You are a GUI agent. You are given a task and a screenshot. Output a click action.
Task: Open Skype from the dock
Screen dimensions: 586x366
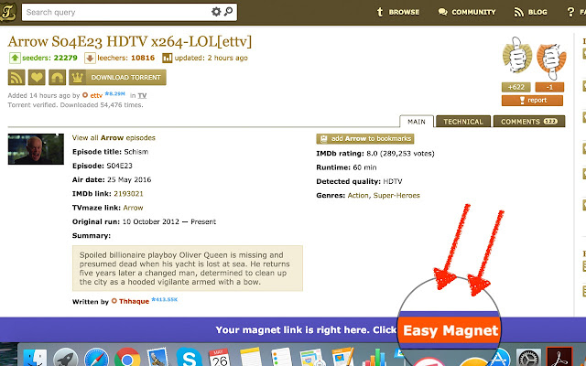click(x=190, y=358)
